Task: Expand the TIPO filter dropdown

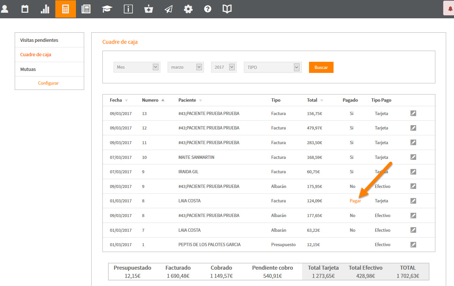Action: [273, 67]
